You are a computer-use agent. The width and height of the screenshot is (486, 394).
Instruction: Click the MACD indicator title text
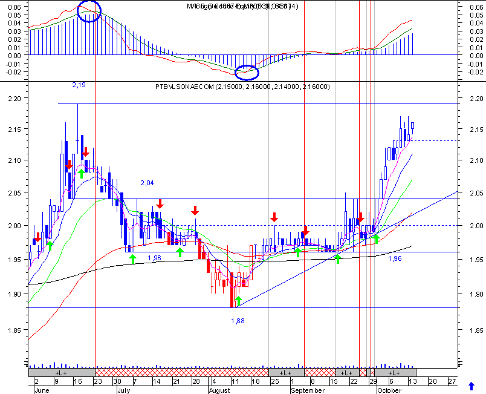pos(242,6)
